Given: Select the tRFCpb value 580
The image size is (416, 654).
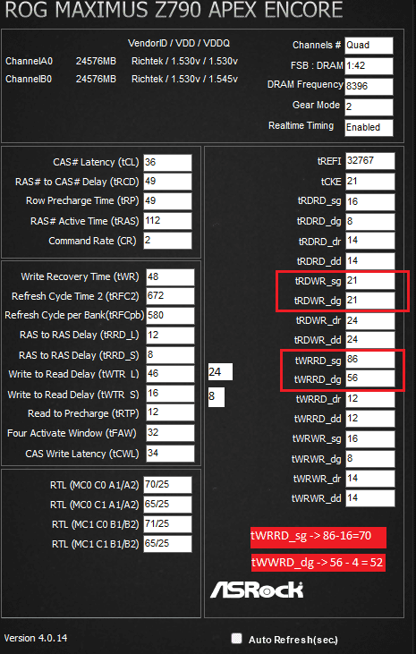Looking at the screenshot, I should tap(170, 316).
